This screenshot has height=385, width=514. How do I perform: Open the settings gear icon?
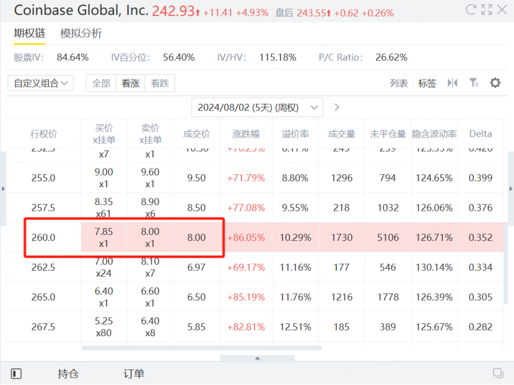coord(495,83)
